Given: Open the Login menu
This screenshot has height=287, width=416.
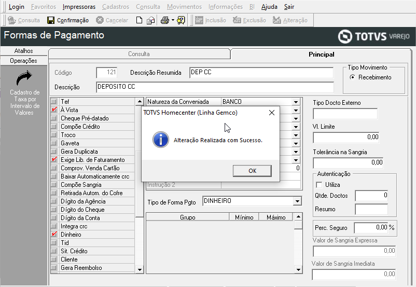Looking at the screenshot, I should click(17, 7).
